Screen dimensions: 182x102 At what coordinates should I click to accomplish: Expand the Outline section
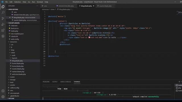click(x=11, y=99)
